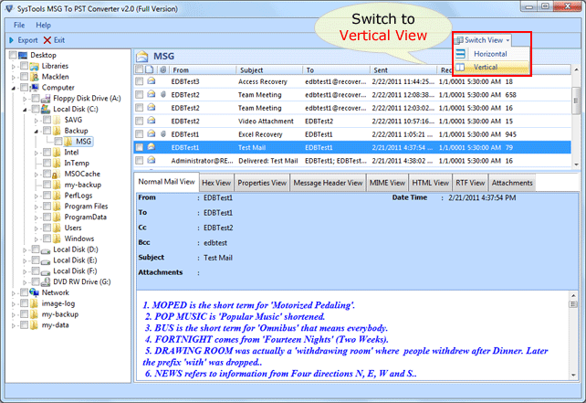Open the Message Header View tab
Screen dimensions: 586x403
click(328, 183)
